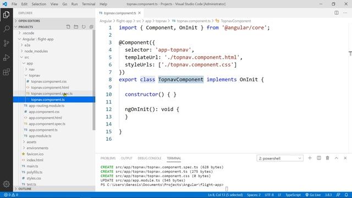Open the Extensions view
This screenshot has height=198, width=352.
(x=6, y=72)
